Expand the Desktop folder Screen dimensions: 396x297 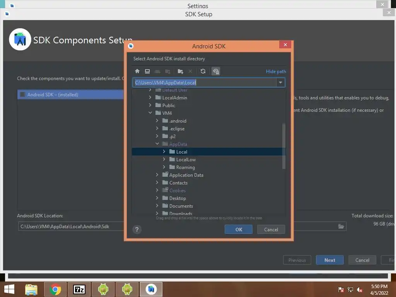[x=157, y=198]
